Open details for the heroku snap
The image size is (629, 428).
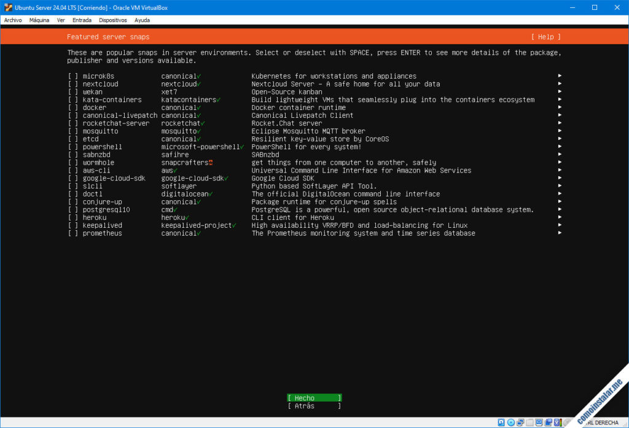click(558, 217)
